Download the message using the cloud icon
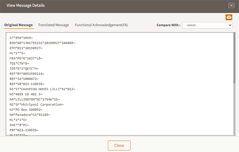239x152 pixels. [229, 17]
